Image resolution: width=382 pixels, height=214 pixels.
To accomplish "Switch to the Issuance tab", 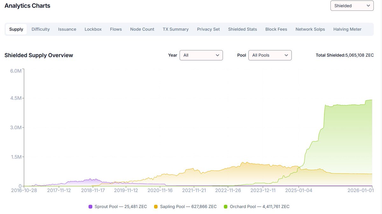I will (67, 29).
